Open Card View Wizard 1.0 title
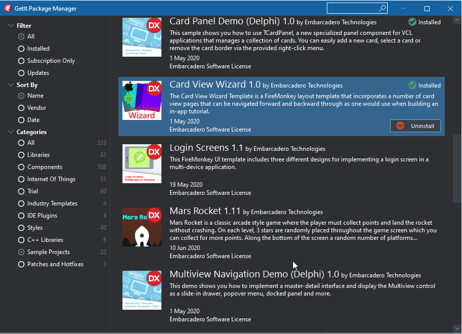Screen dimensions: 462x334 (x=215, y=85)
